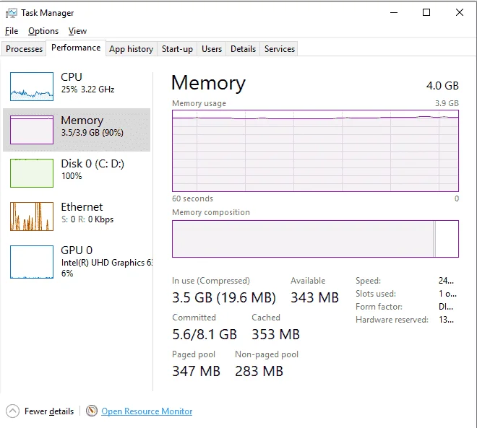Select the GPU 0 graph thumbnail
This screenshot has height=428, width=477.
32,262
